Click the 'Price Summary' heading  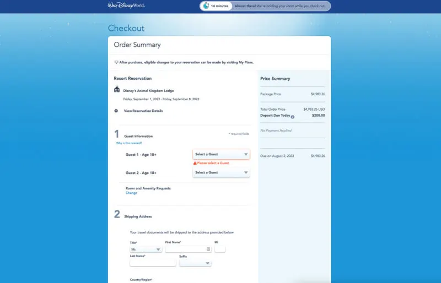coord(275,79)
